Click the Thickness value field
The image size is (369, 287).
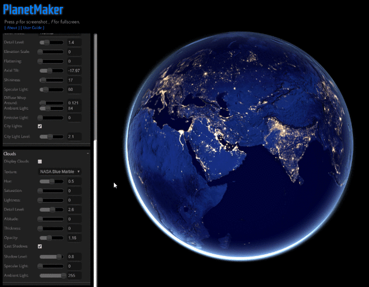click(x=74, y=228)
